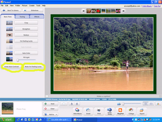Screen dimensions: 162x122
Task: Switch to the Internet Explorer taskbar window
Action: click(59, 120)
